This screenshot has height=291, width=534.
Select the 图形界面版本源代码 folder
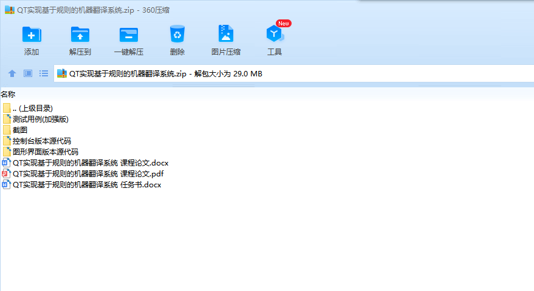coord(41,152)
